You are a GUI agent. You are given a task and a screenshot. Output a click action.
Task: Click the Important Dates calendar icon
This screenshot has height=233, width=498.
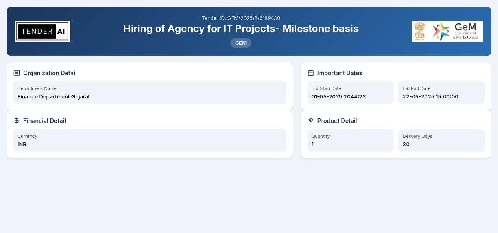311,73
